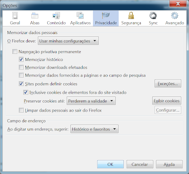
Task: Click the 'O Firefox deve:' label
Action: tap(21, 41)
